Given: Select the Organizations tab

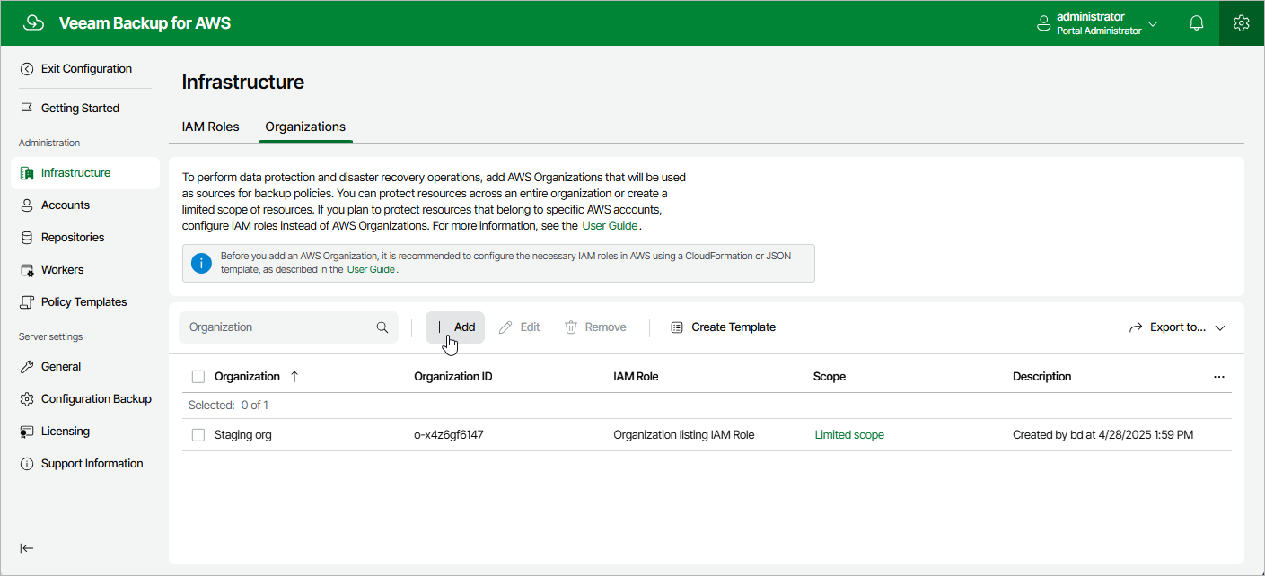Looking at the screenshot, I should tap(305, 127).
